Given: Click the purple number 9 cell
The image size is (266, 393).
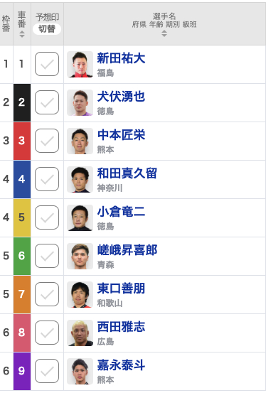Looking at the screenshot, I should 22,371.
